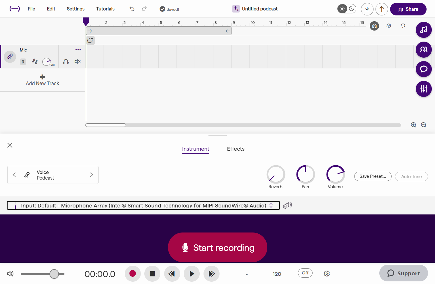The image size is (435, 284).
Task: Zoom in on the timeline
Action: [x=413, y=125]
